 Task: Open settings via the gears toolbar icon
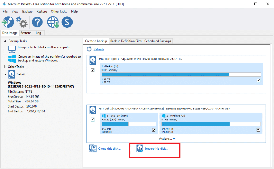coord(22,22)
